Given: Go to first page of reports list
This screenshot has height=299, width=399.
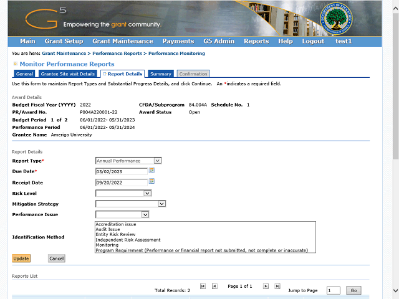Looking at the screenshot, I should pos(203,286).
